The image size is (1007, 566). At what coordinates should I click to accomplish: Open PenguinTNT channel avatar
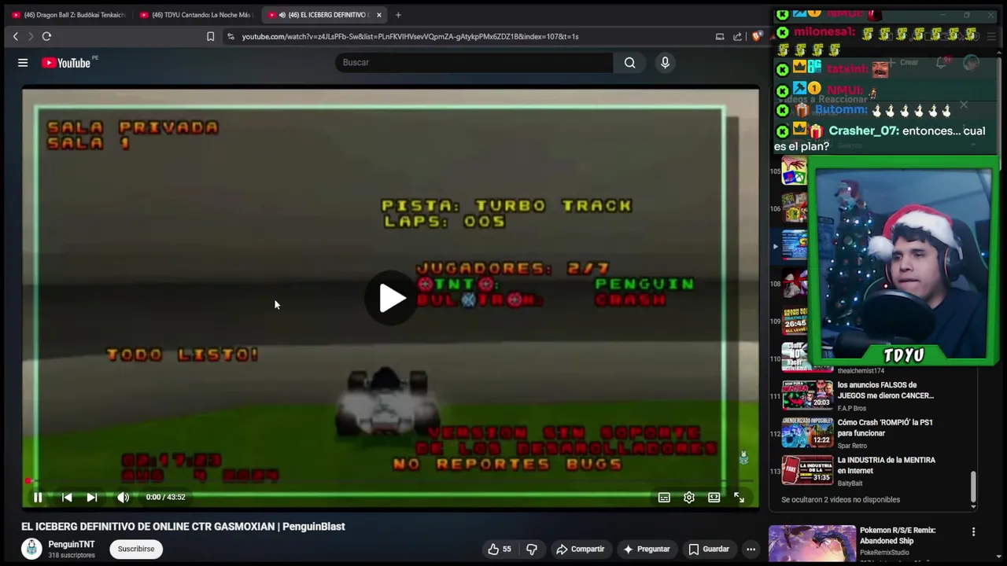[x=31, y=549]
